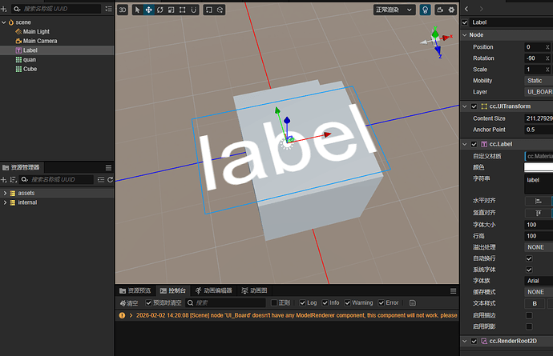The height and width of the screenshot is (356, 553).
Task: Toggle the Label node active checkbox
Action: pyautogui.click(x=465, y=22)
